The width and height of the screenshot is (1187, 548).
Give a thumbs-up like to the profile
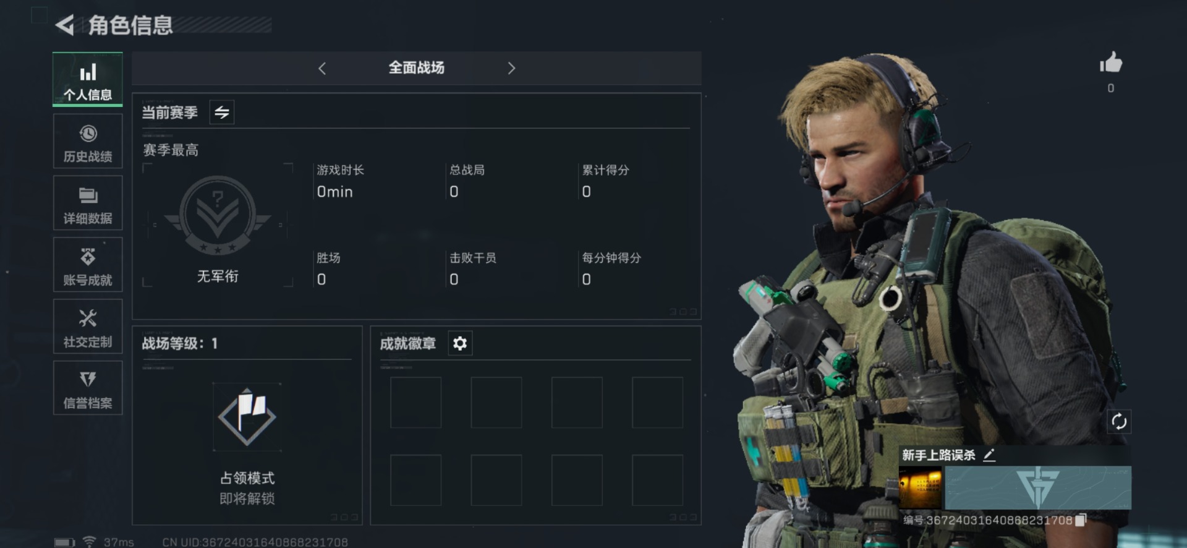(1111, 62)
